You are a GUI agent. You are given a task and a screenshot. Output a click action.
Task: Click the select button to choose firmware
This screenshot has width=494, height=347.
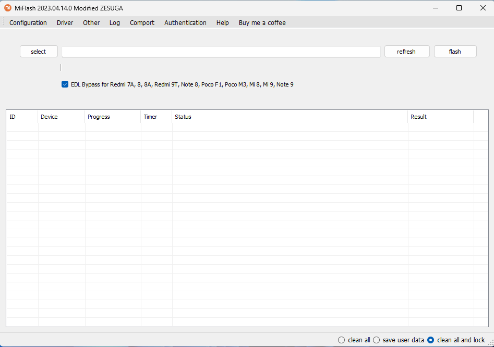38,51
